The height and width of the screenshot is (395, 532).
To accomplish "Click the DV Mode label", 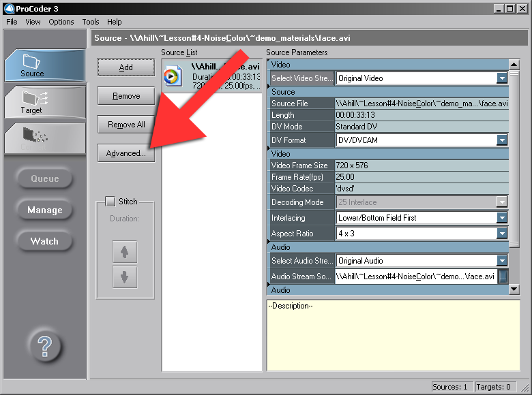I will tap(286, 127).
